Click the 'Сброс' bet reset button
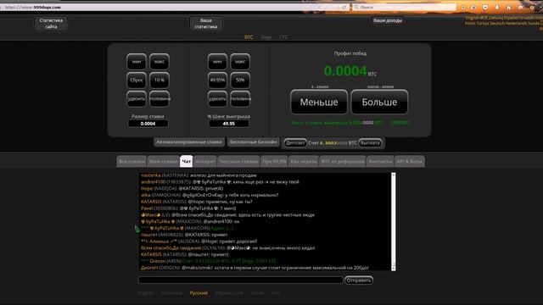The width and height of the screenshot is (543, 305). 137,80
